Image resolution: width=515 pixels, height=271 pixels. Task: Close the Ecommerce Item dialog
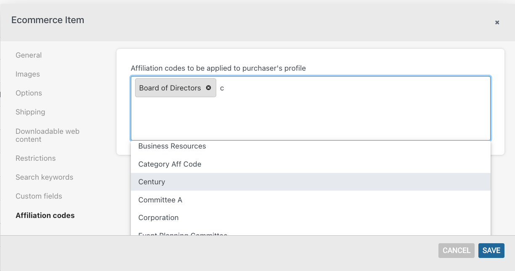pyautogui.click(x=497, y=23)
